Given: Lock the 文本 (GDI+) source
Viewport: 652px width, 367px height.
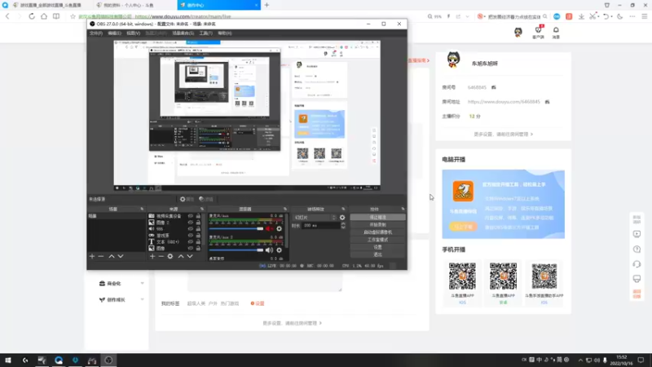Looking at the screenshot, I should click(198, 241).
